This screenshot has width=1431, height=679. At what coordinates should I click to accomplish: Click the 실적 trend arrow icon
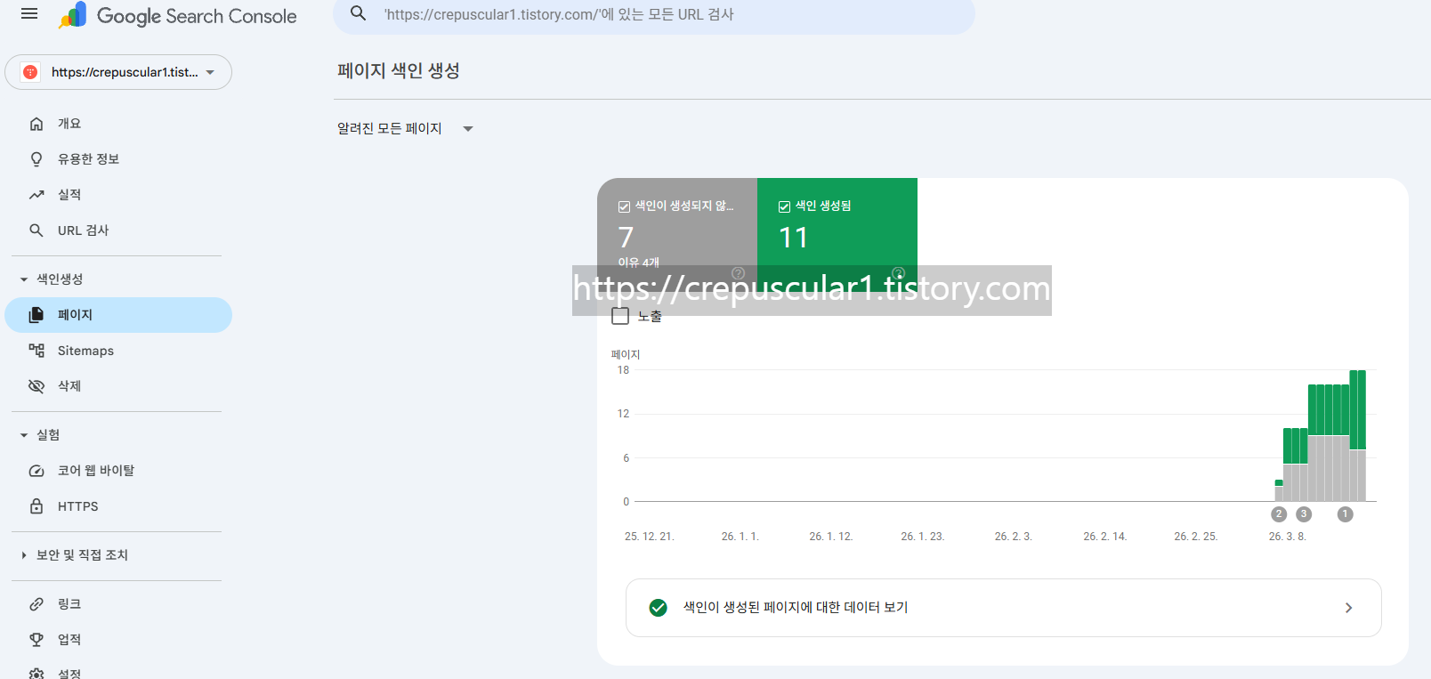pos(36,195)
